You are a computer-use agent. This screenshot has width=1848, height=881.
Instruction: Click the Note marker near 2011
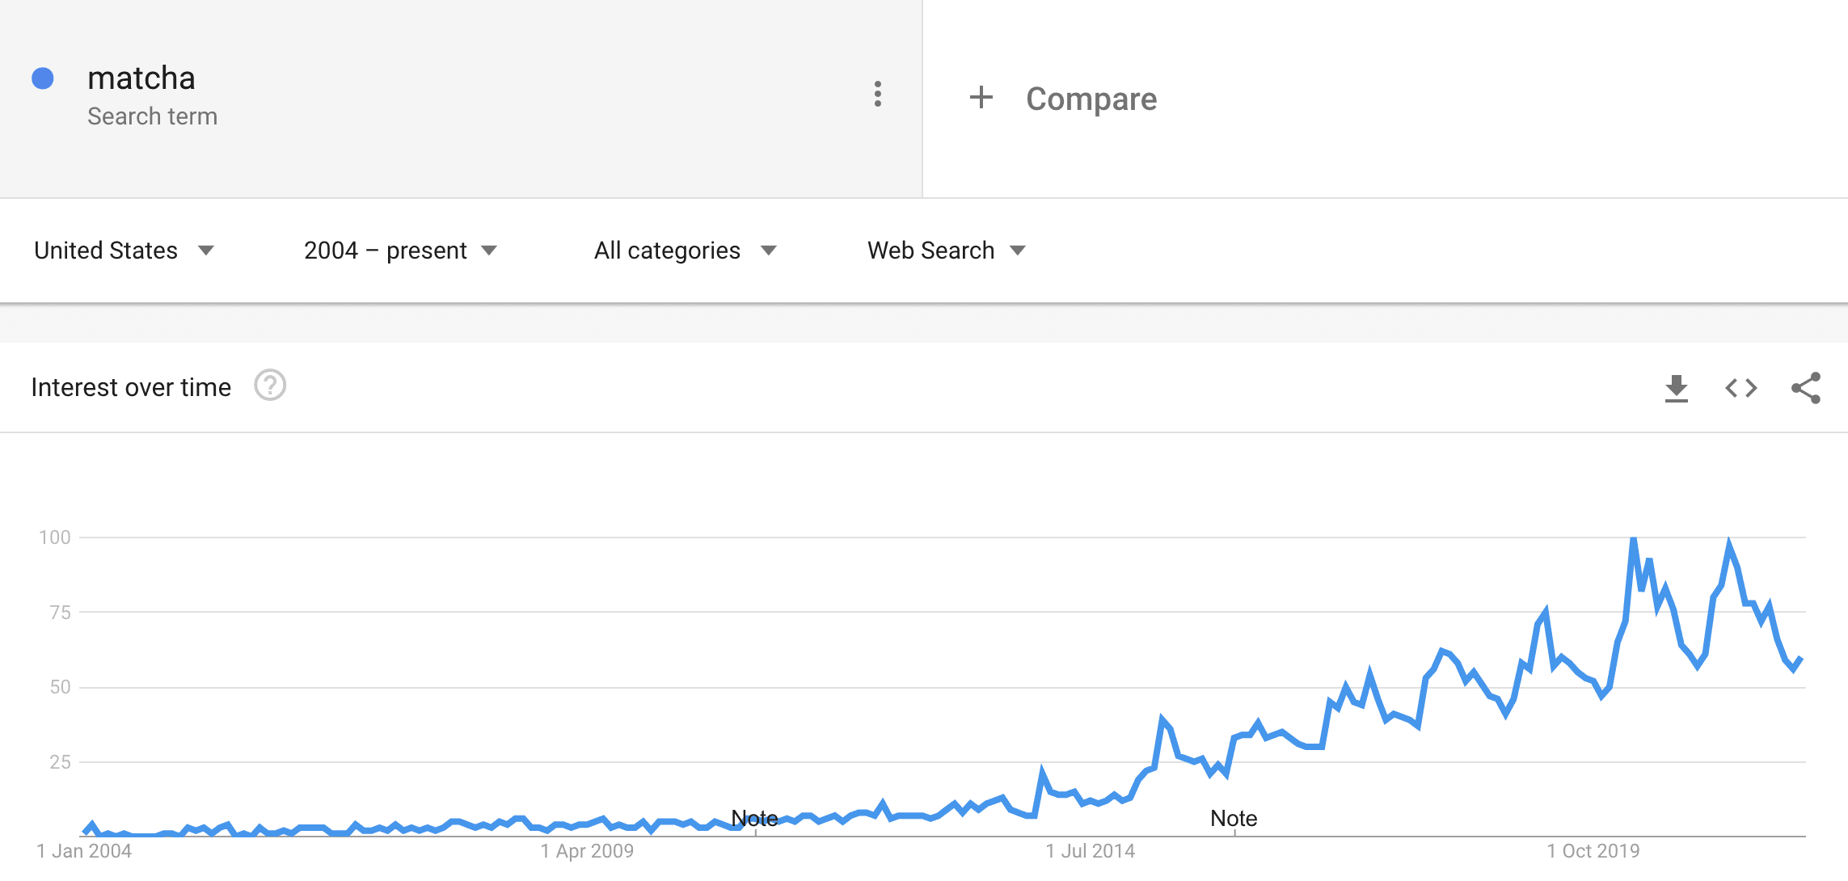754,819
